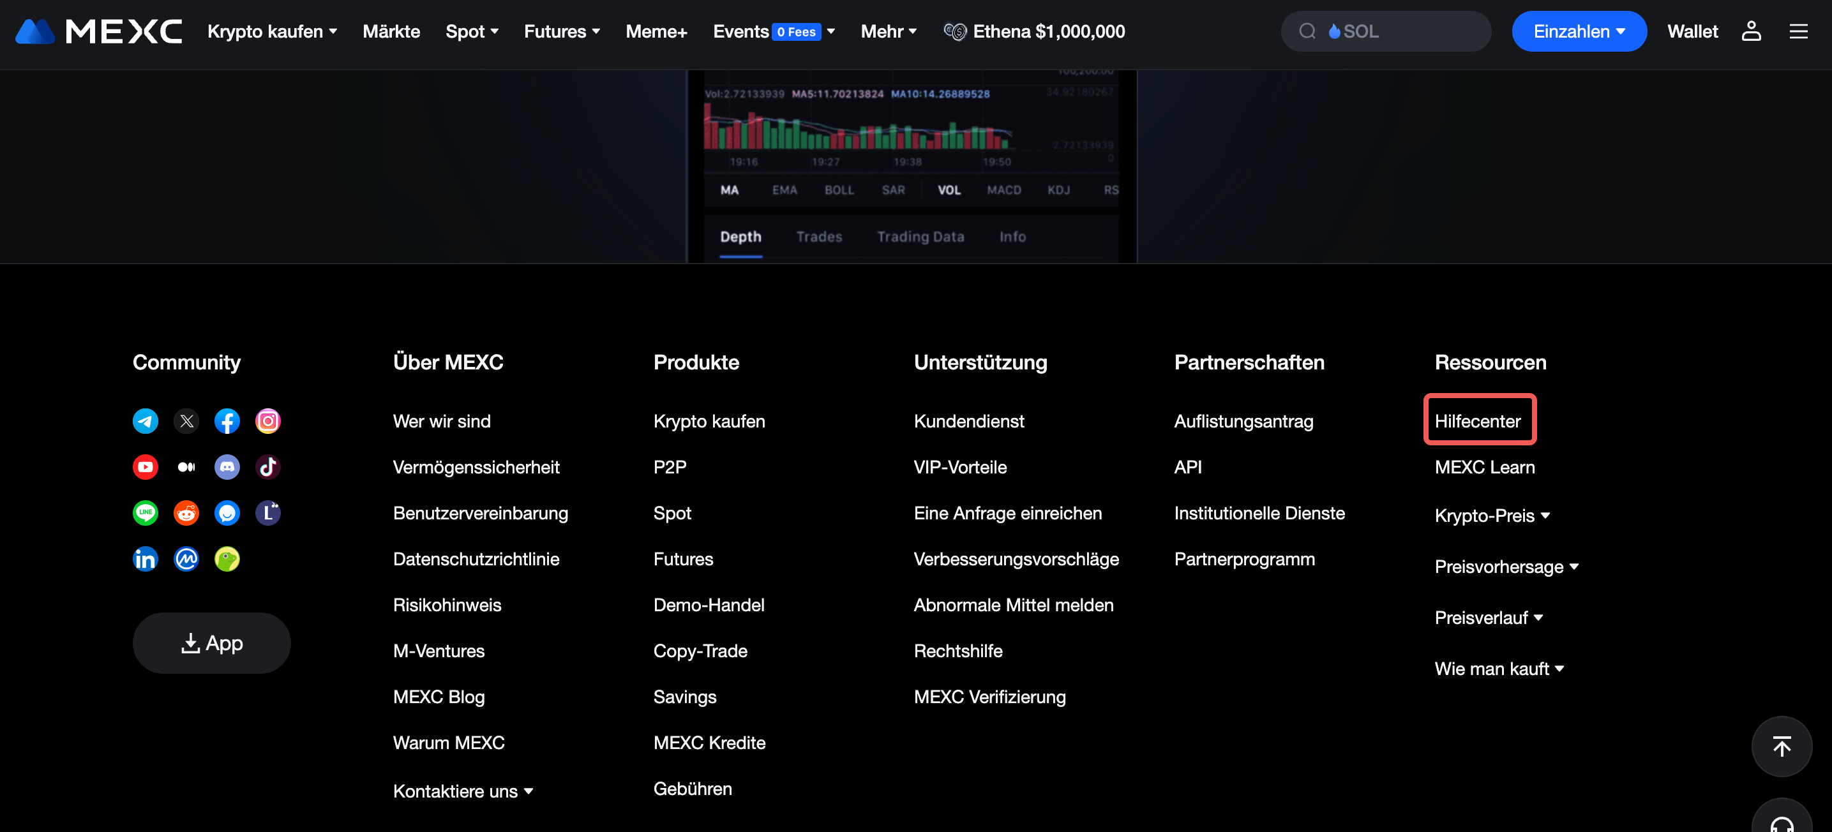This screenshot has height=832, width=1832.
Task: Open the Auflistungsantrag link
Action: (x=1243, y=421)
